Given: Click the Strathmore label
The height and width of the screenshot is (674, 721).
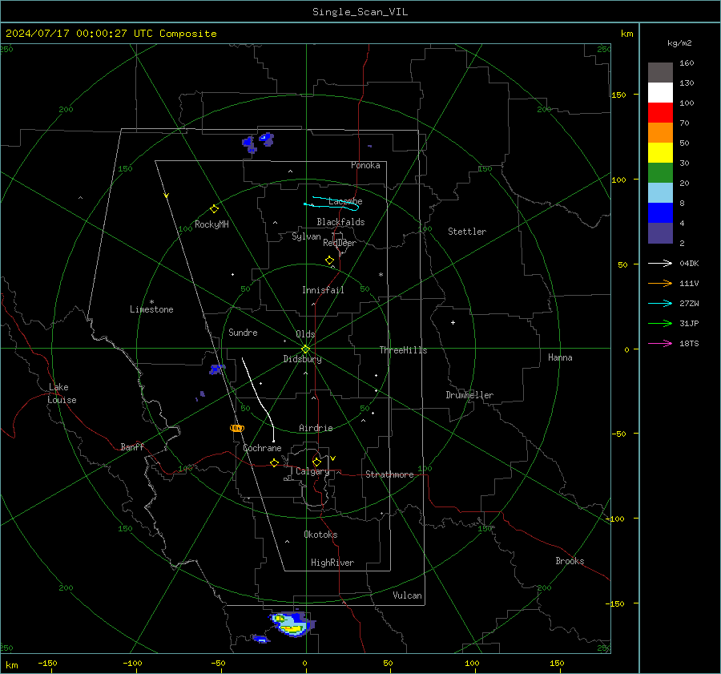Looking at the screenshot, I should [389, 474].
